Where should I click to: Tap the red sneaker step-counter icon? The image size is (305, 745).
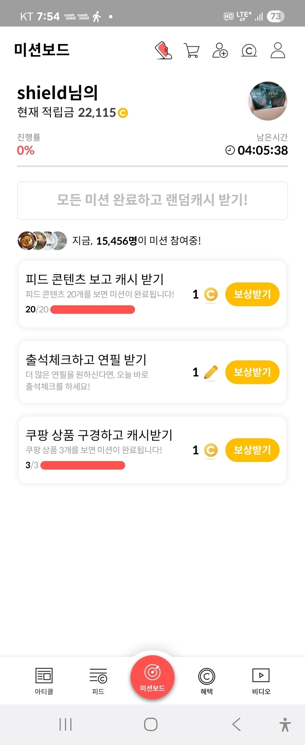164,50
